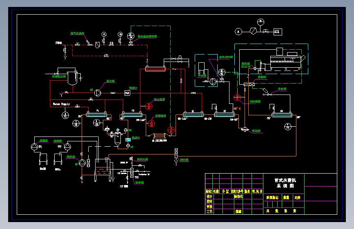Click the red TC 03 controller circle
Screen dimensions: 354x229
[x=171, y=130]
